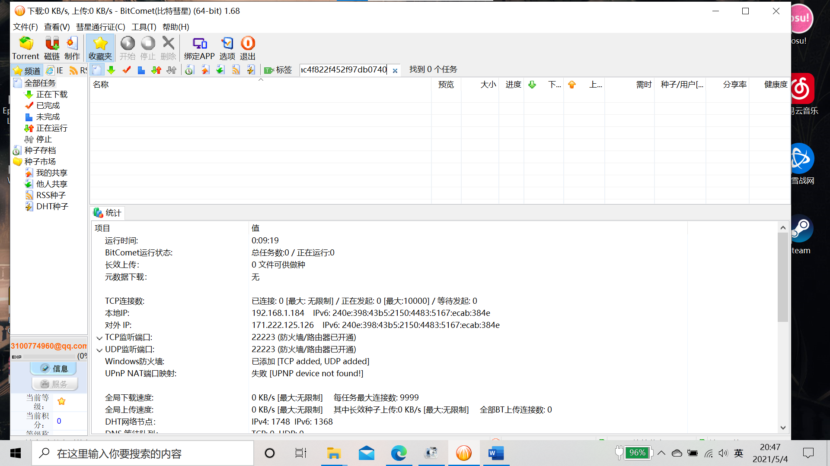This screenshot has width=830, height=466.
Task: Clear the search box with the X button
Action: pos(395,70)
